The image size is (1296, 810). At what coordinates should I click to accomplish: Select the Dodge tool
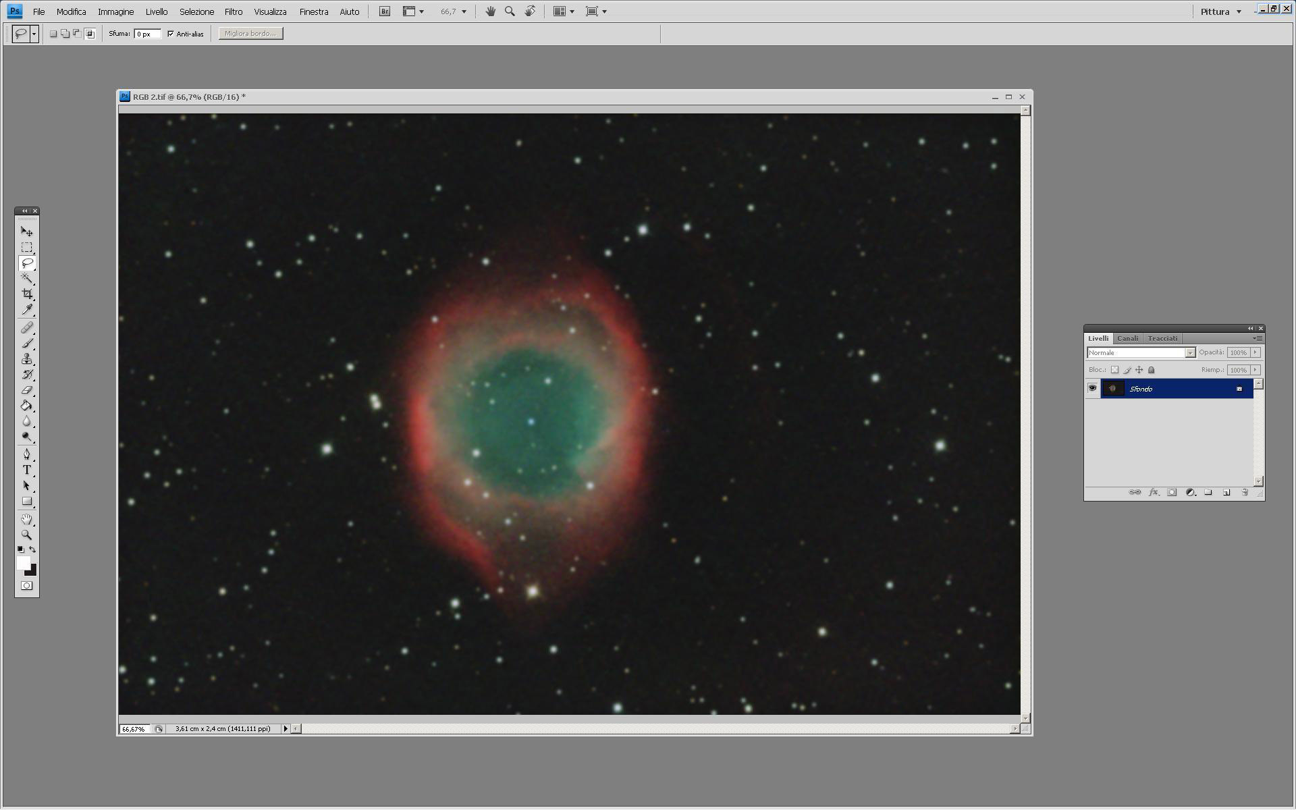pos(27,437)
